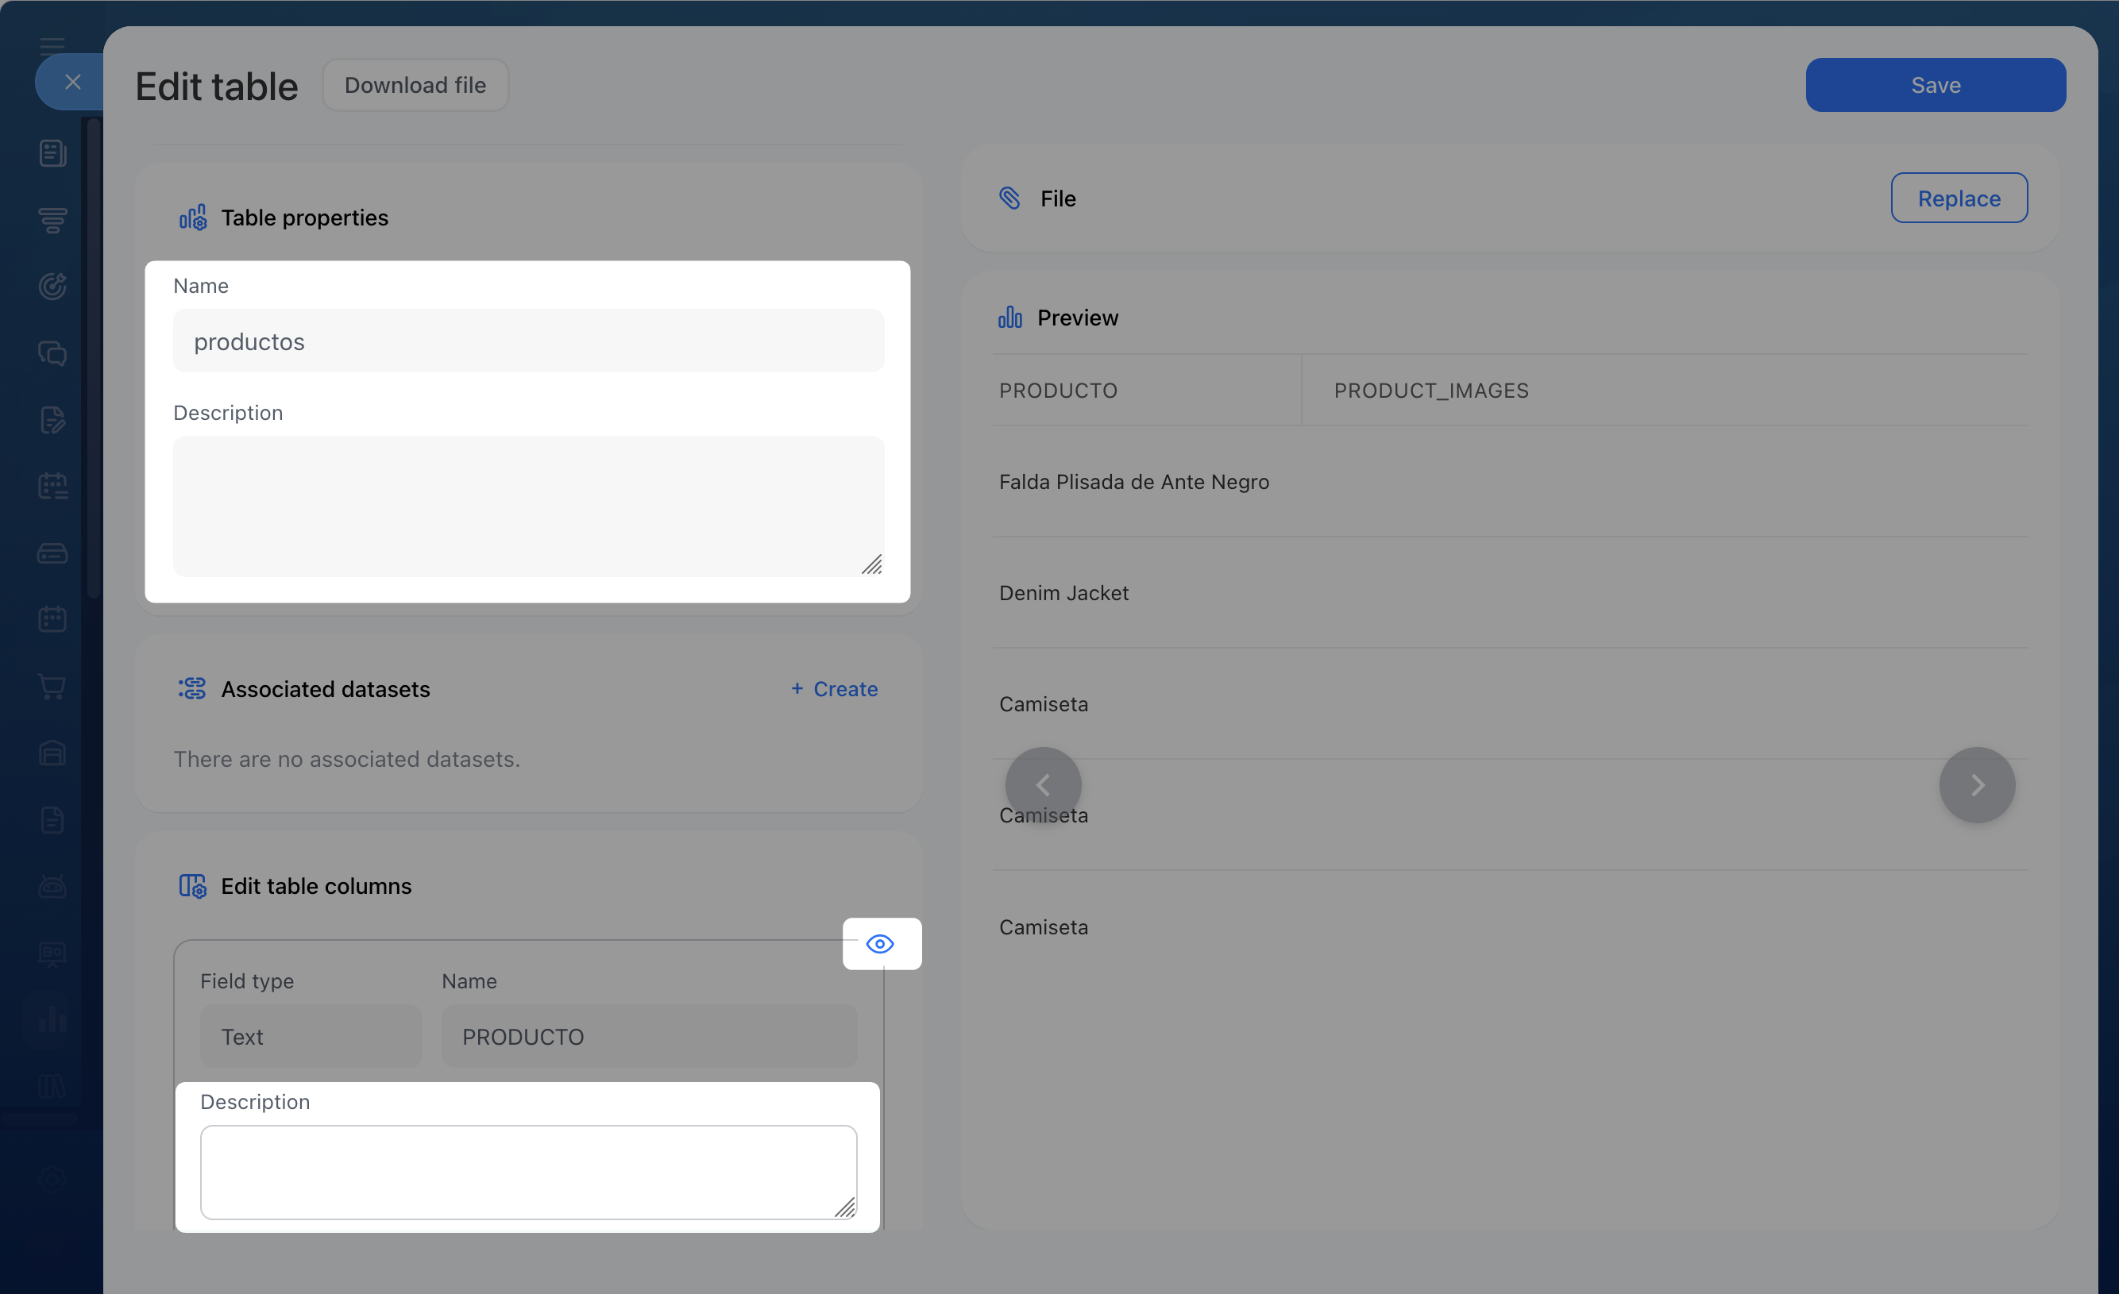Screen dimensions: 2119x1294
Task: Open the library books icon in sidebar
Action: [x=52, y=1086]
